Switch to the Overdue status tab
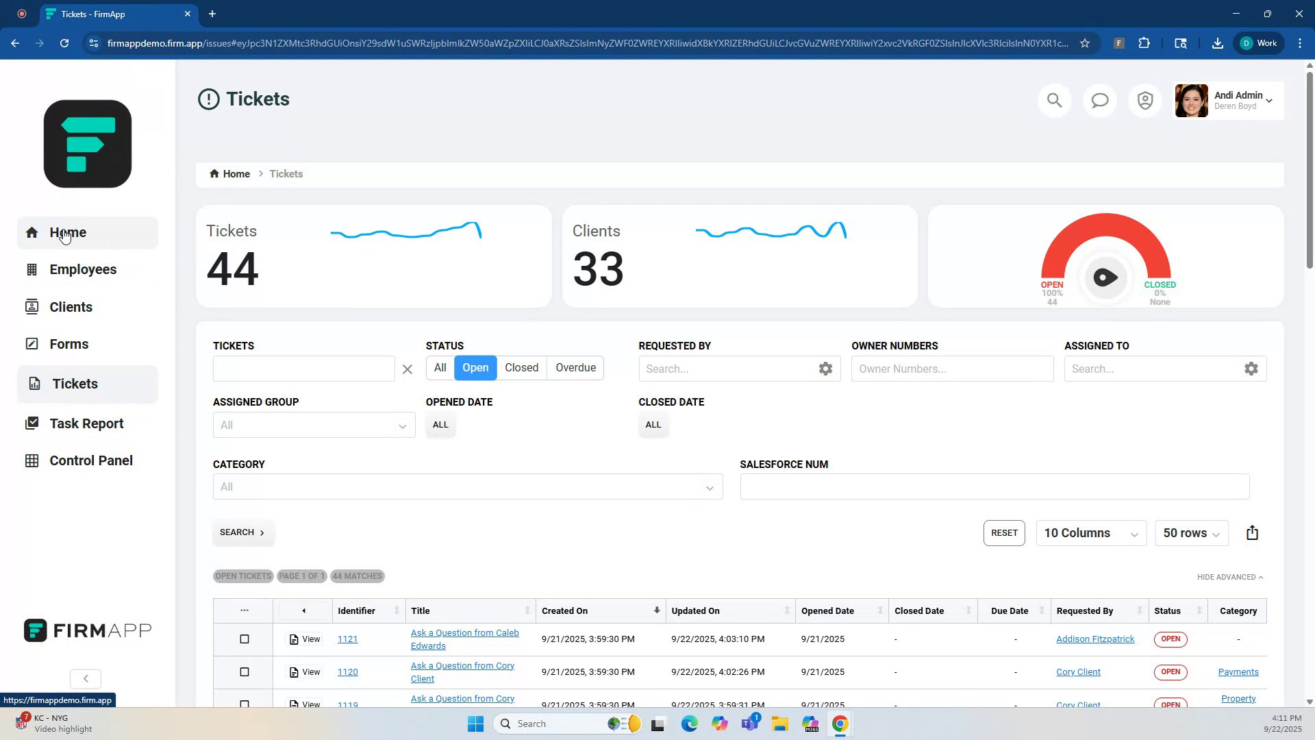 pos(575,368)
